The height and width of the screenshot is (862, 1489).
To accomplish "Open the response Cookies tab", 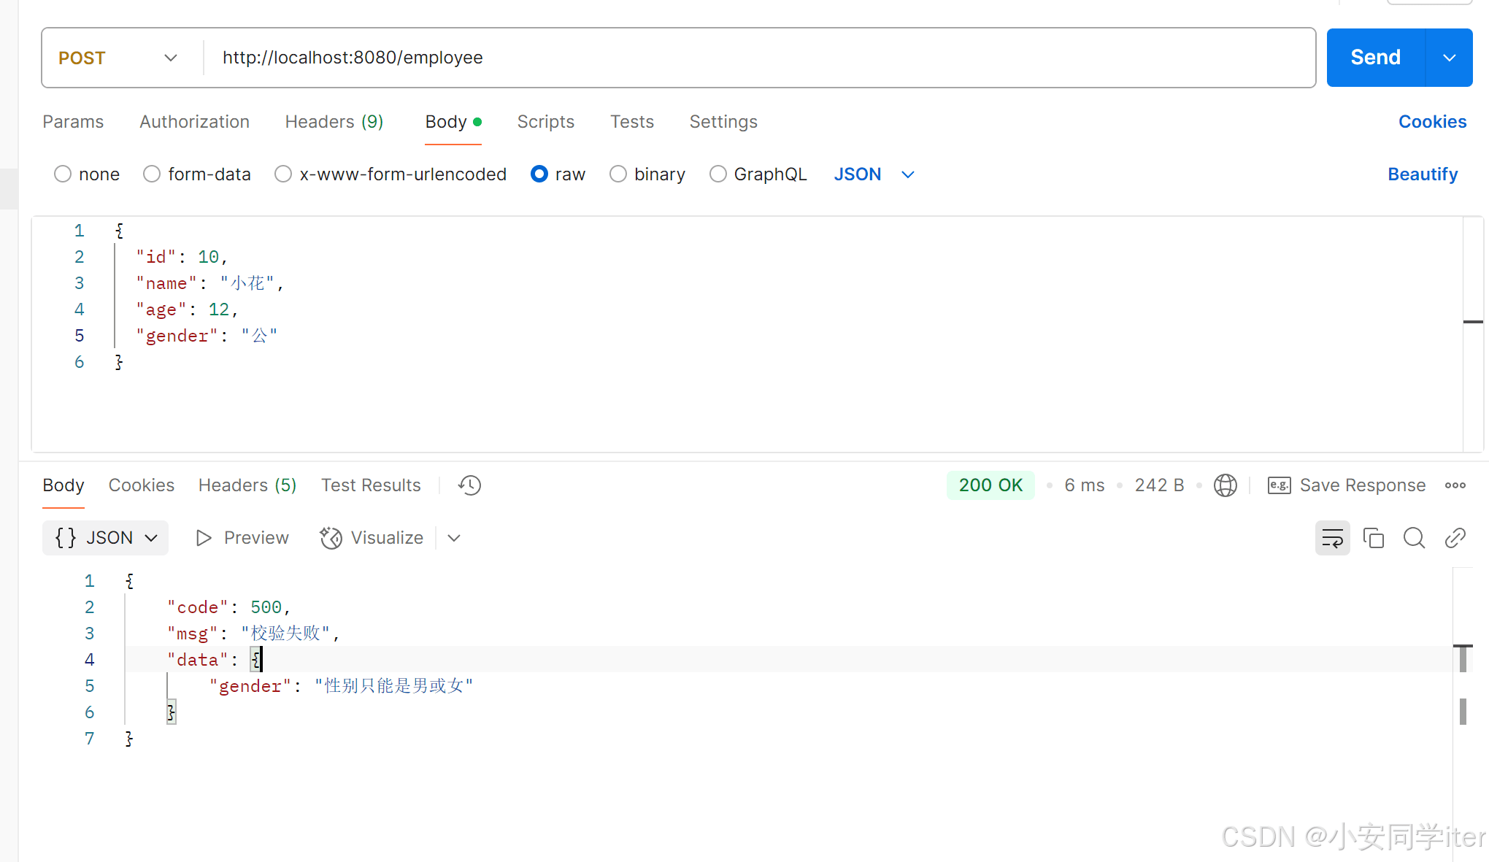I will coord(142,485).
